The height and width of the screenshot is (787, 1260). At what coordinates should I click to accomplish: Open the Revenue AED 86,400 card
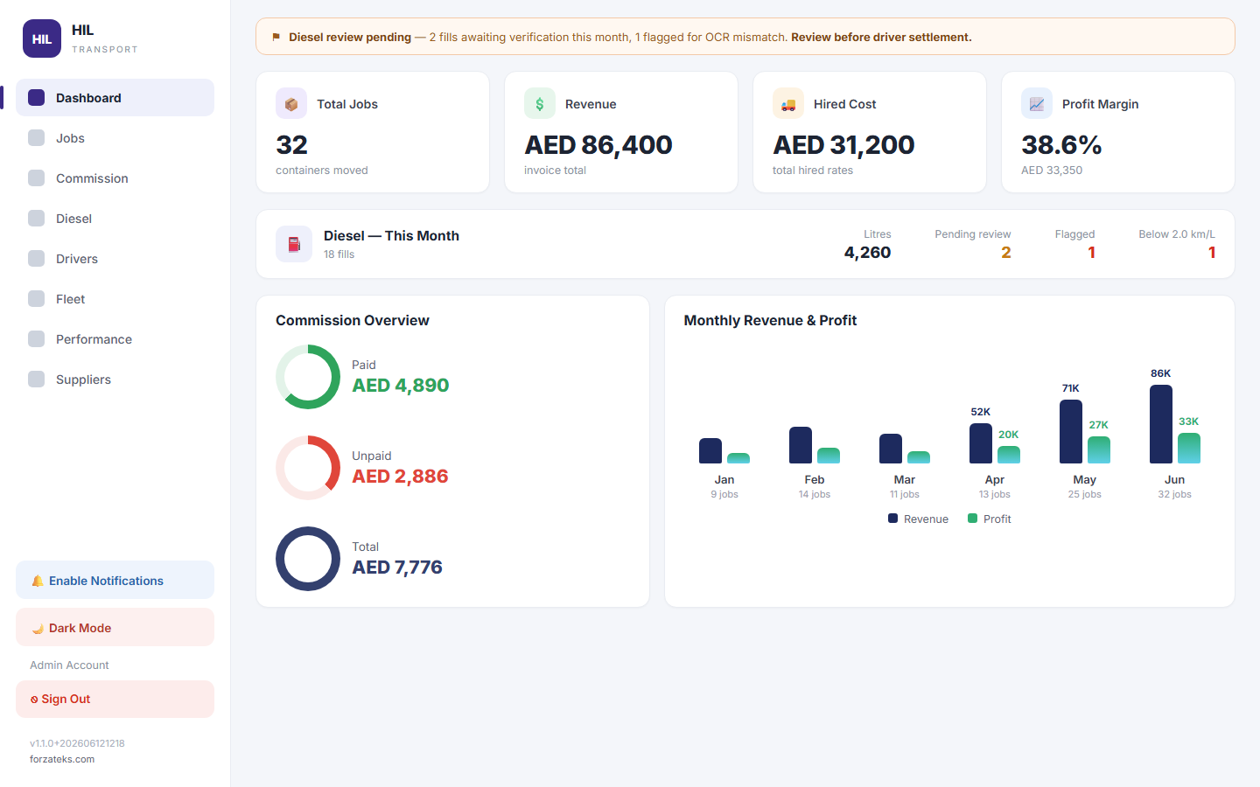(x=621, y=132)
